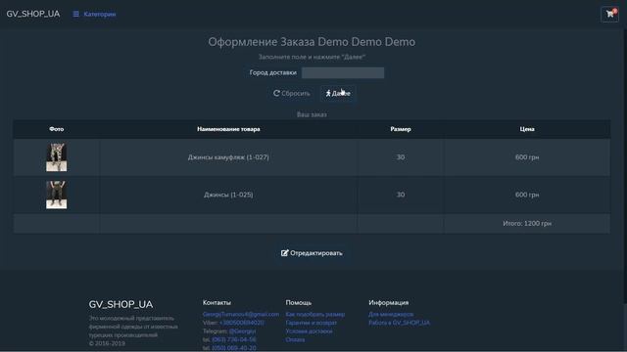Open Условия доставки link
Screen dimensions: 627x352
point(309,330)
